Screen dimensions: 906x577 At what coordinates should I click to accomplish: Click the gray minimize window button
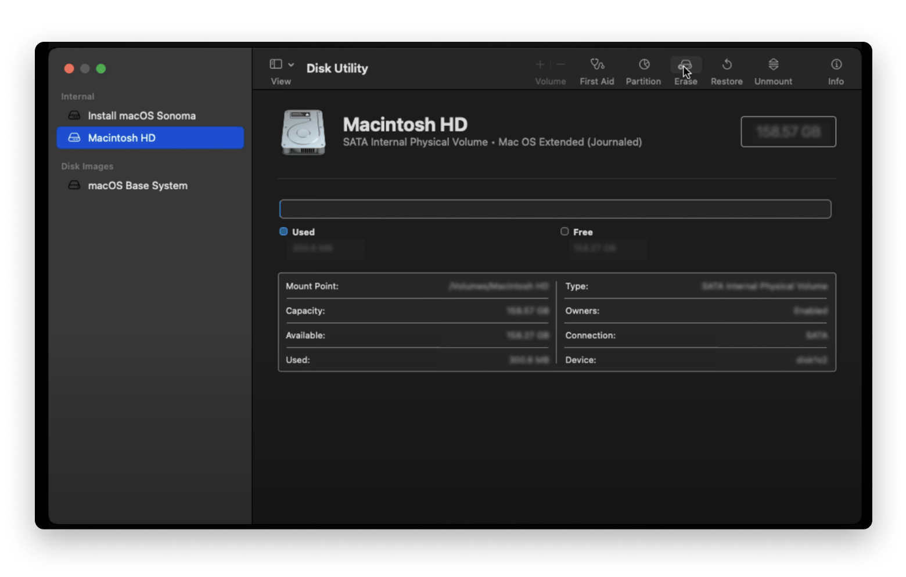click(x=85, y=68)
